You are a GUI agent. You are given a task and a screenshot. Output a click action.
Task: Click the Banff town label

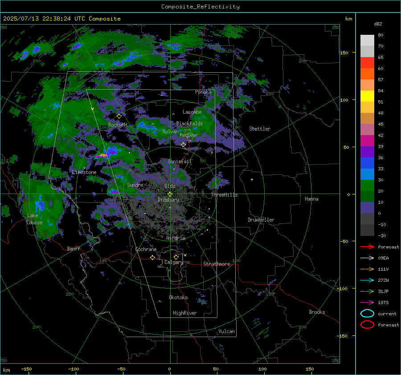[x=74, y=248]
